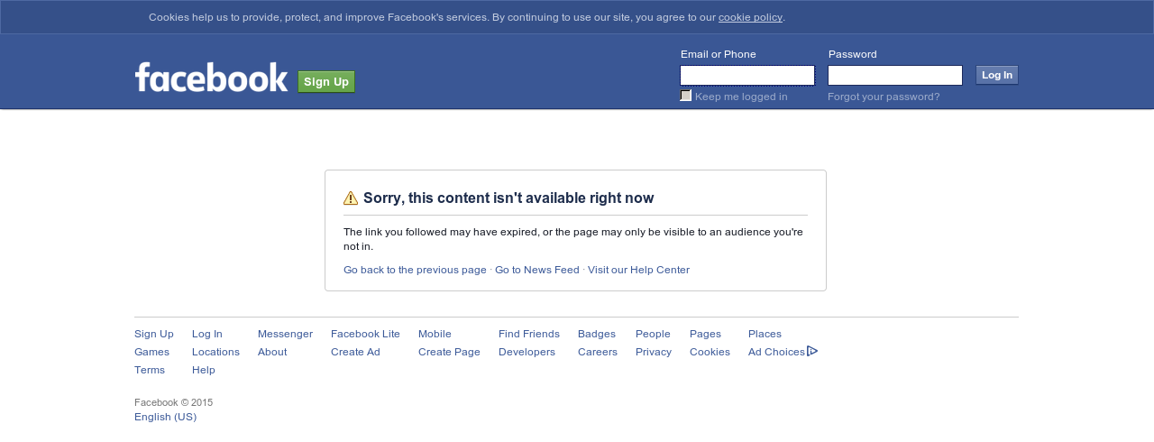Viewport: 1154px width, 442px height.
Task: Open the Forgot your password link
Action: coord(884,97)
